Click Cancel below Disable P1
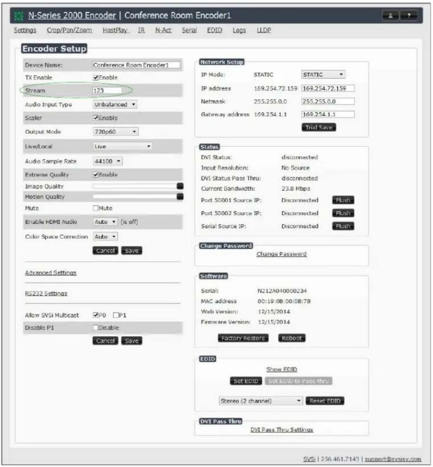The image size is (433, 467). click(106, 341)
